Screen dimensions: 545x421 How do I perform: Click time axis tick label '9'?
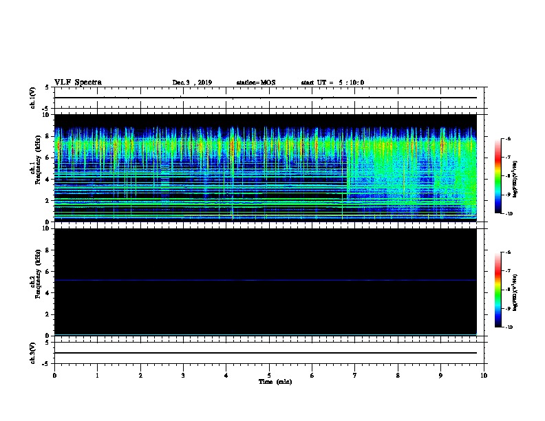440,375
